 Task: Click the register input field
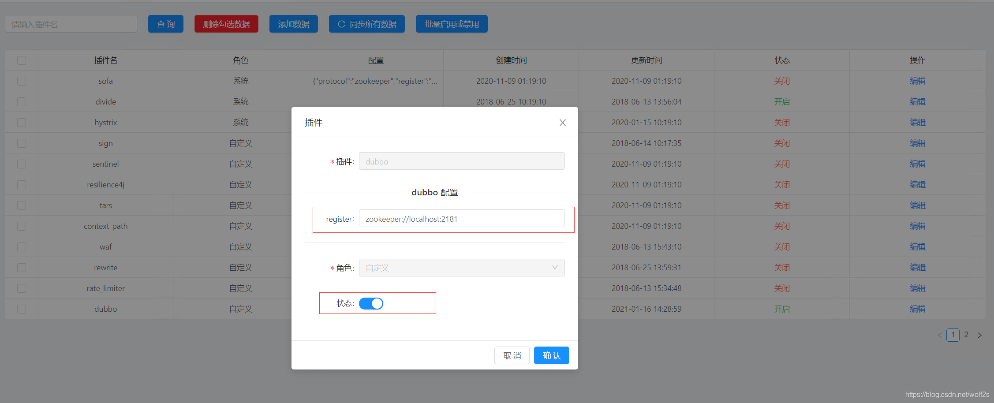tap(462, 219)
